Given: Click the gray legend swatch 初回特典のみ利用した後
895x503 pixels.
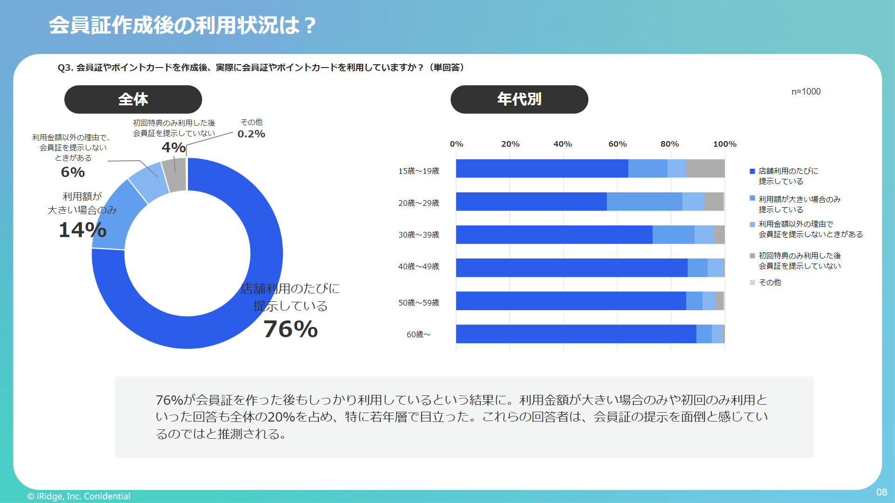Looking at the screenshot, I should pos(752,256).
